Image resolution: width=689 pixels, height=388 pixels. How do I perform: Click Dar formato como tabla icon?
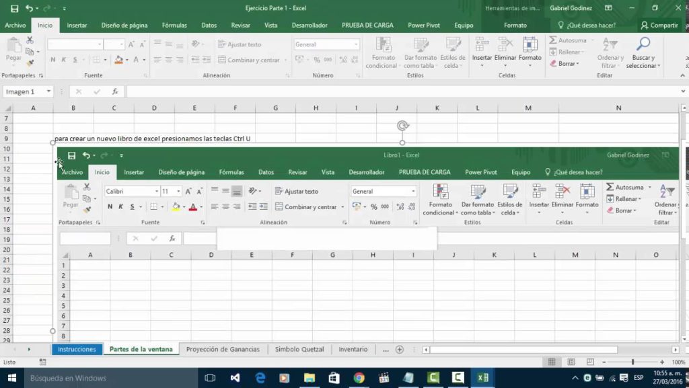click(421, 45)
